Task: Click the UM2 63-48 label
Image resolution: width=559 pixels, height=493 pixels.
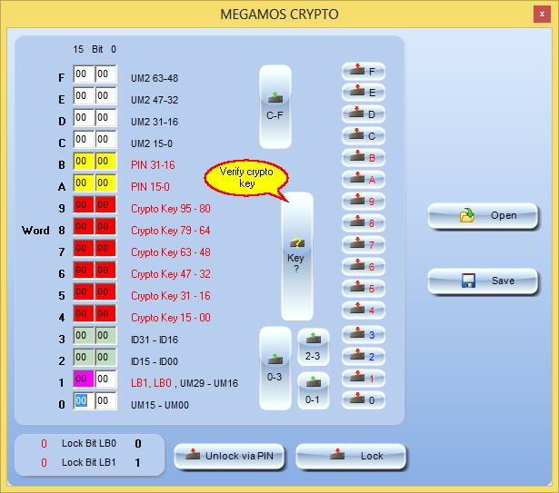Action: click(155, 78)
